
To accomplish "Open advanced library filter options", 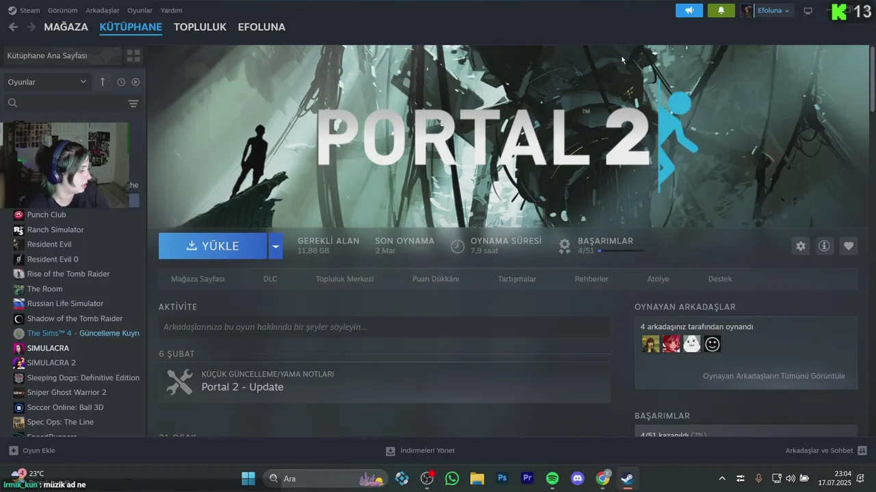I will pyautogui.click(x=133, y=103).
